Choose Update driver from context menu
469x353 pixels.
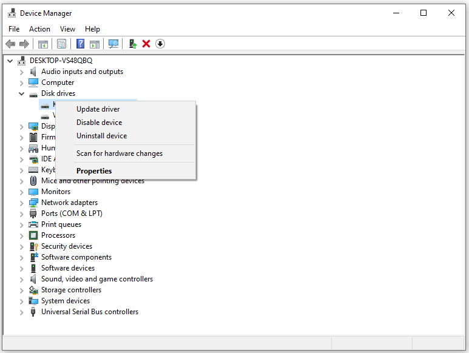(98, 109)
